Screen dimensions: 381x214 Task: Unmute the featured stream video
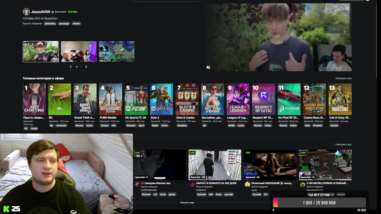pyautogui.click(x=208, y=67)
